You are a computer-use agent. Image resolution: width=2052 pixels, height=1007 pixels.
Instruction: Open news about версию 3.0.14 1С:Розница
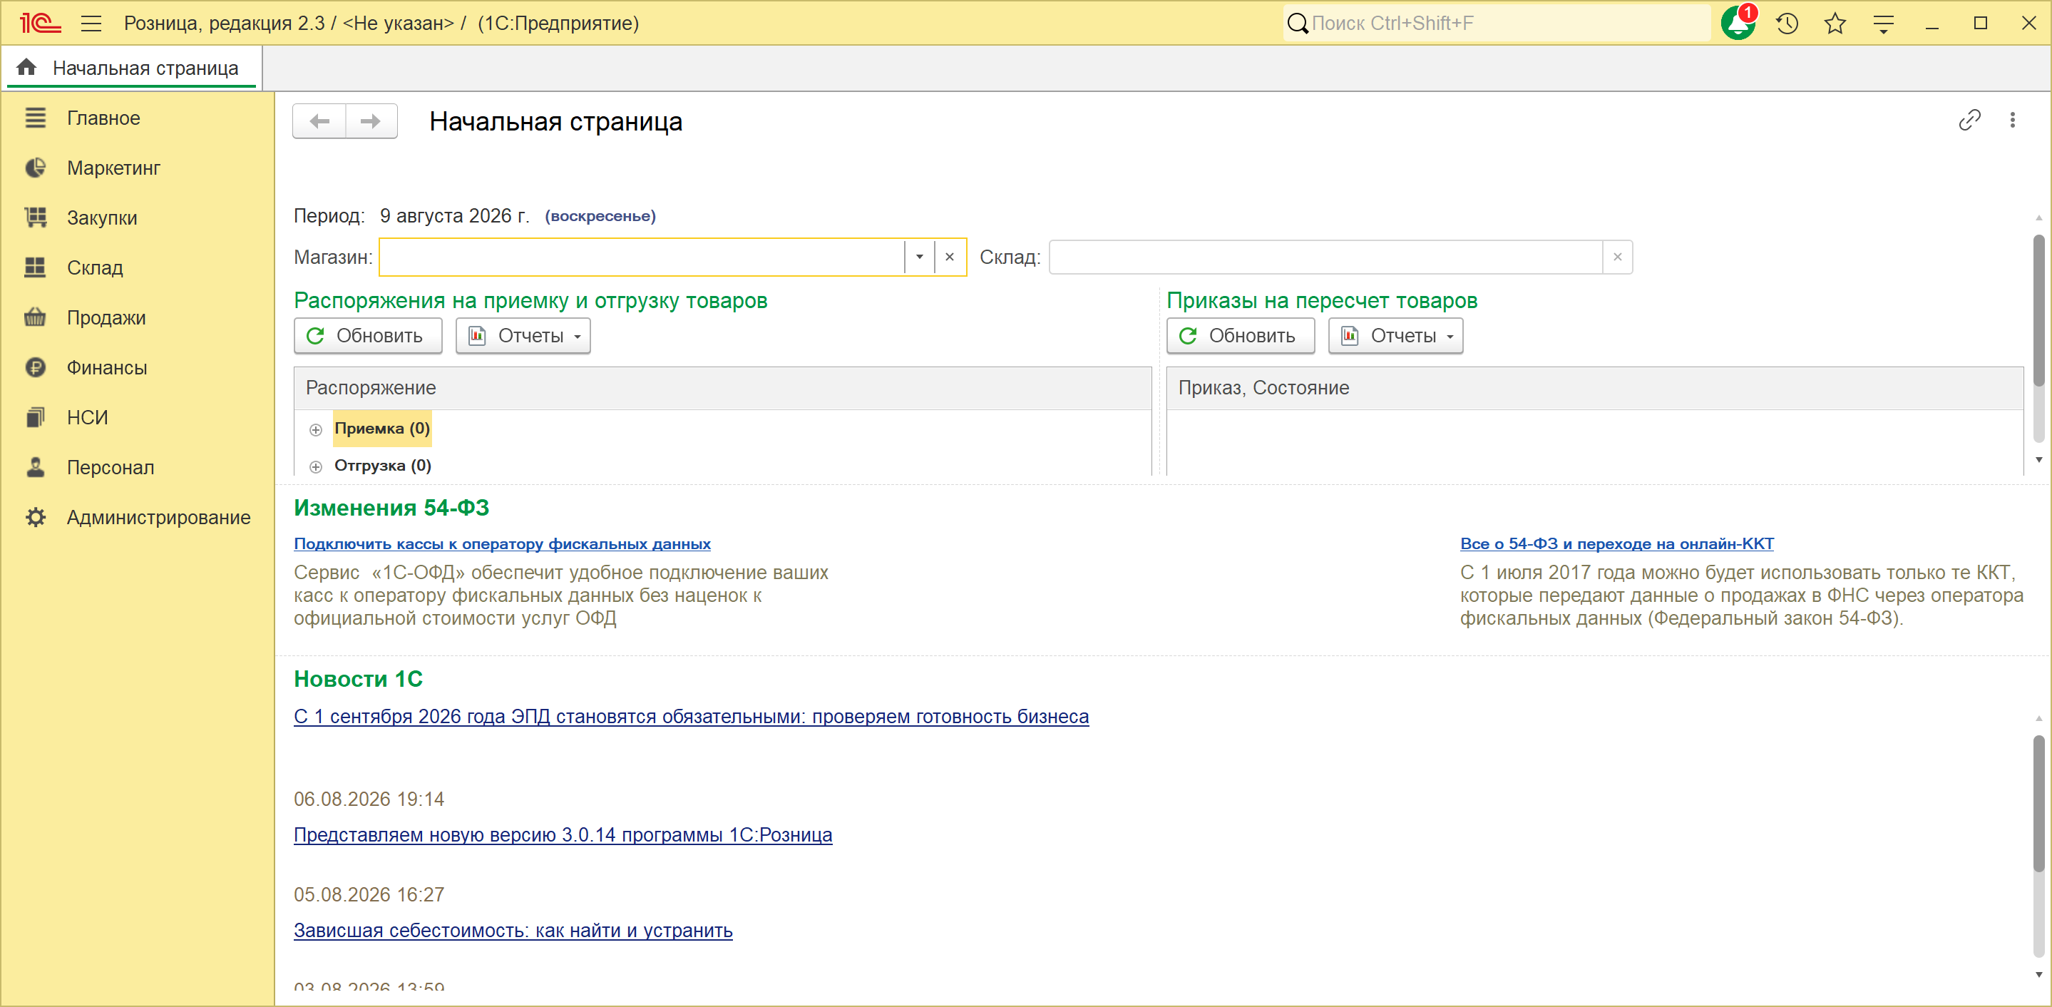pos(563,835)
